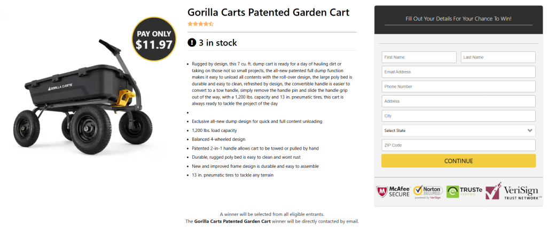This screenshot has height=227, width=547.
Task: Select the Email Address input
Action: point(458,72)
